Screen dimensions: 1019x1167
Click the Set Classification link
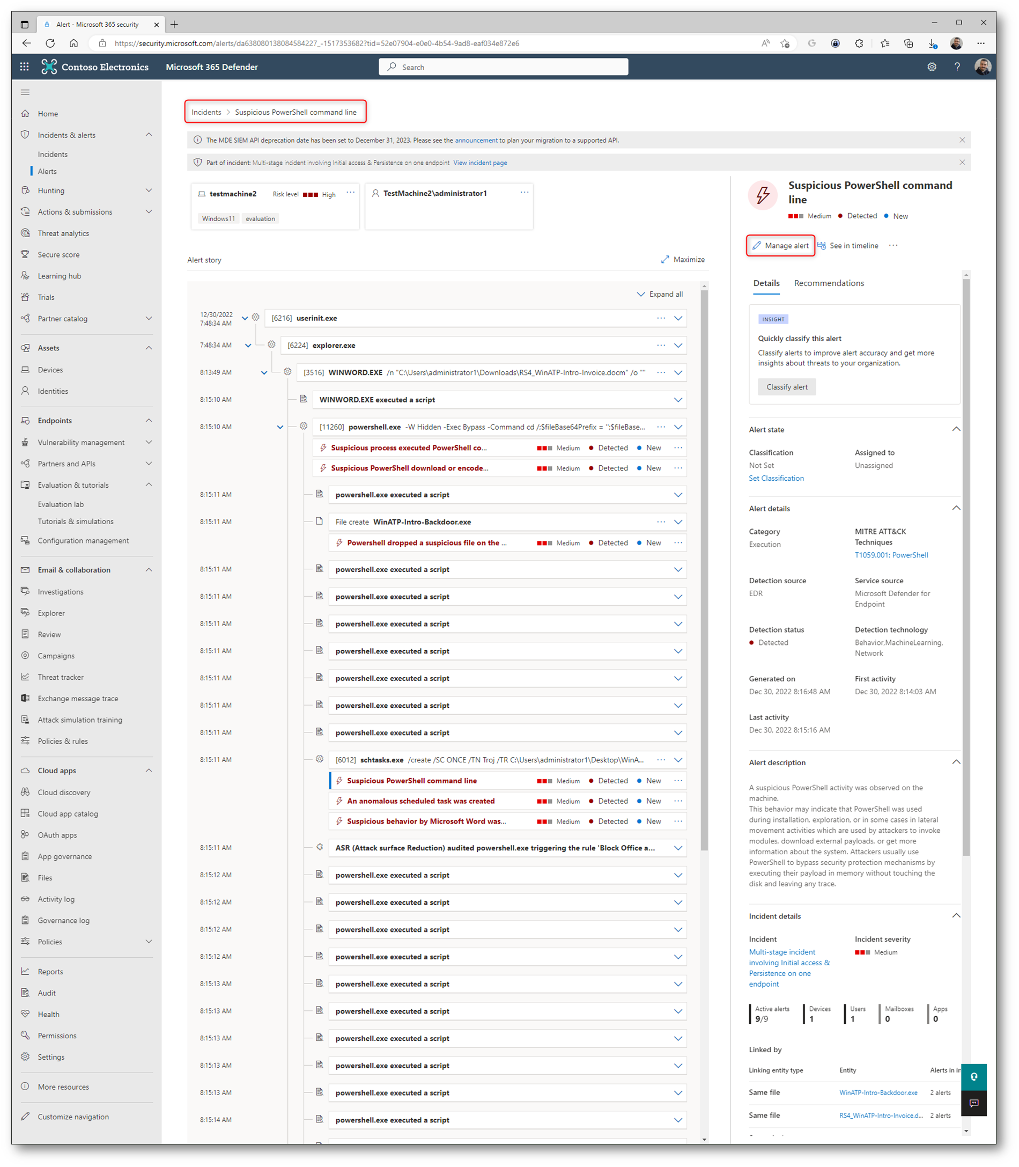776,478
